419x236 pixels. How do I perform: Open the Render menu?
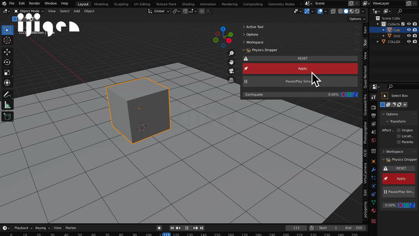coord(35,4)
